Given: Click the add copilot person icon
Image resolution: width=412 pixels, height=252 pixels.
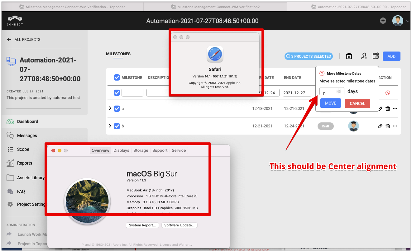Looking at the screenshot, I should pos(364,56).
